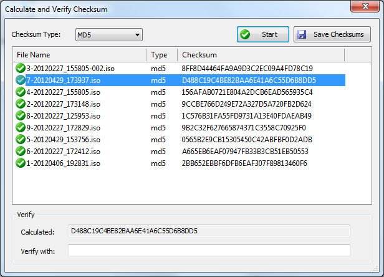
Task: Click the Calculated checksum field
Action: [209, 231]
